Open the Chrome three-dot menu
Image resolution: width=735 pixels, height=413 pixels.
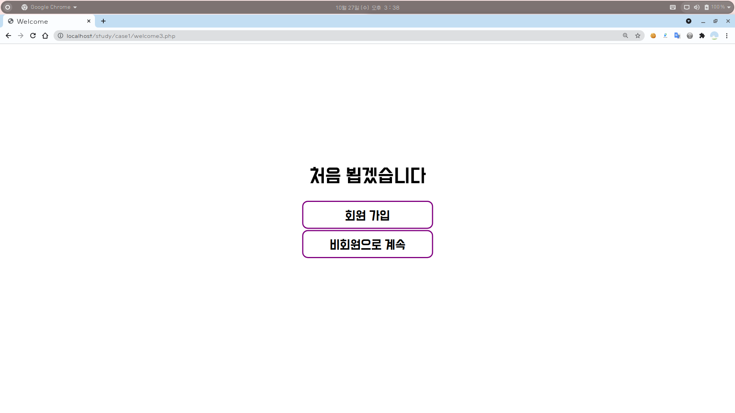point(727,36)
